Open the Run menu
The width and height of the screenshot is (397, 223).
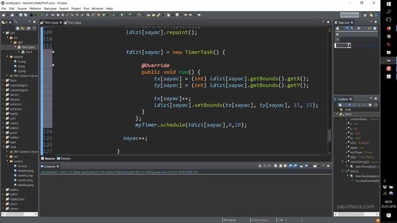[x=86, y=8]
